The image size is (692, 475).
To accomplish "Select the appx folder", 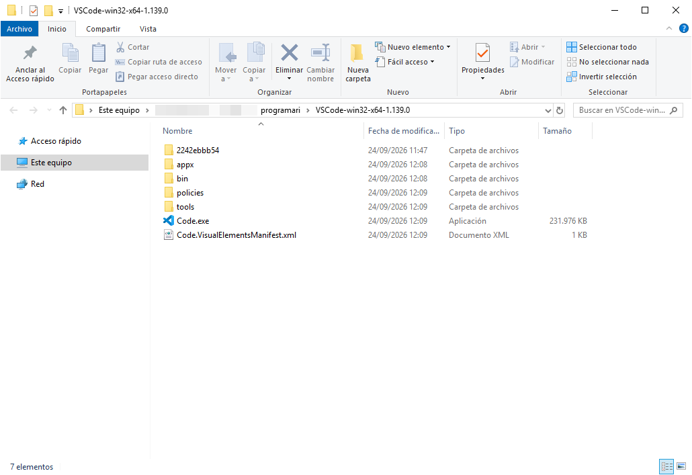I will pos(185,165).
